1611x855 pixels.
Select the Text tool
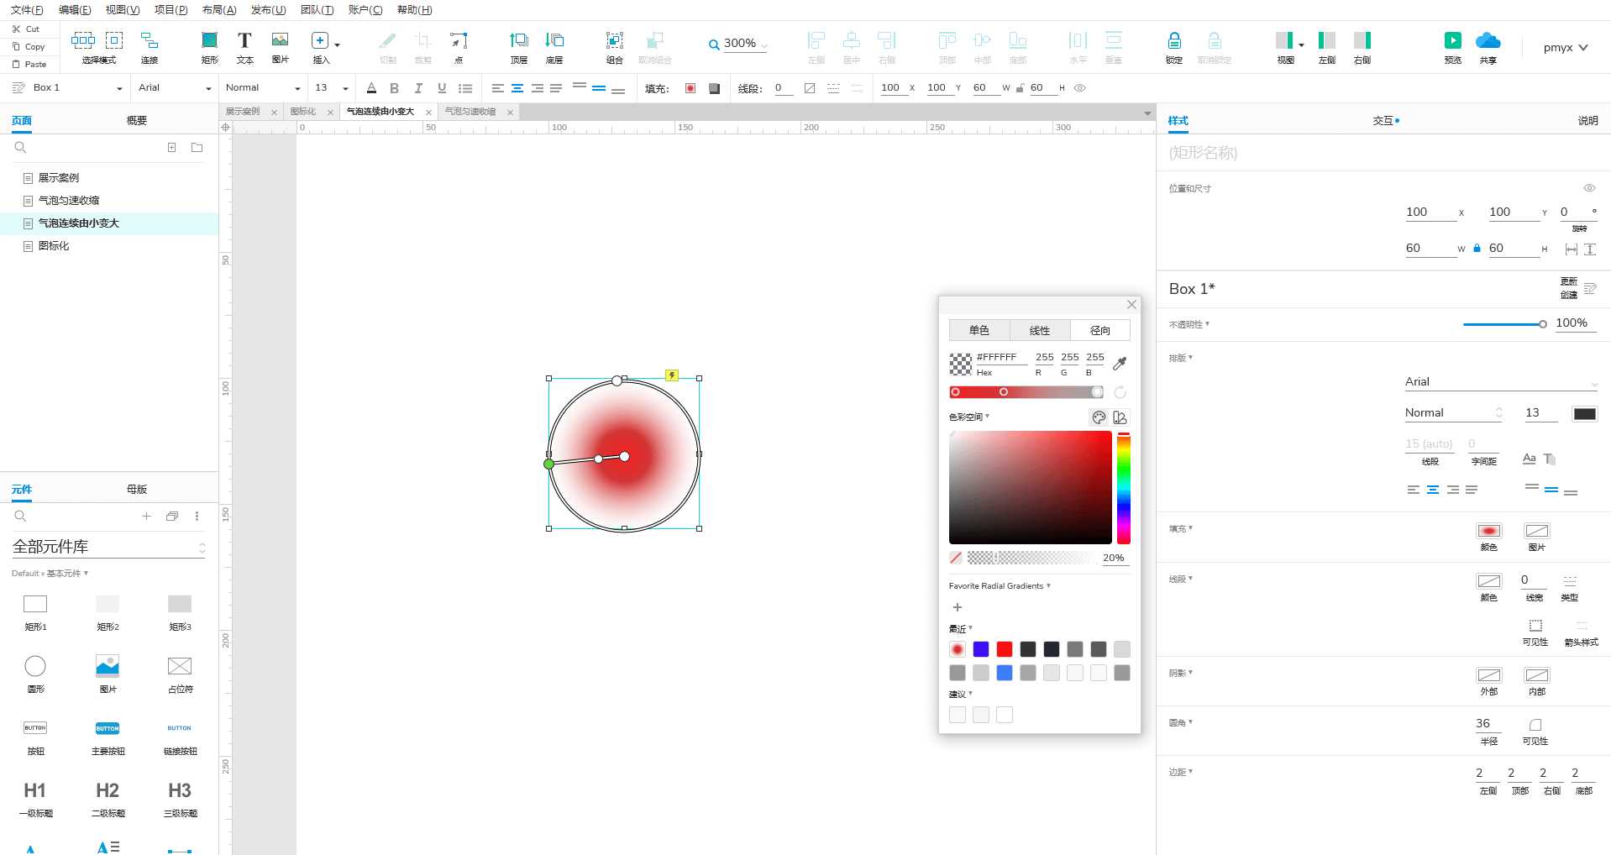[244, 40]
